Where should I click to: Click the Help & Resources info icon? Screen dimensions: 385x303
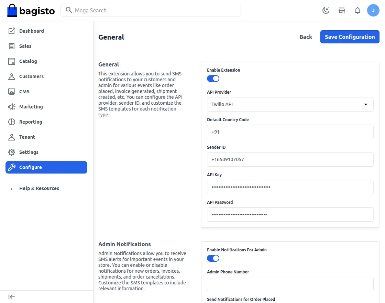pyautogui.click(x=12, y=188)
